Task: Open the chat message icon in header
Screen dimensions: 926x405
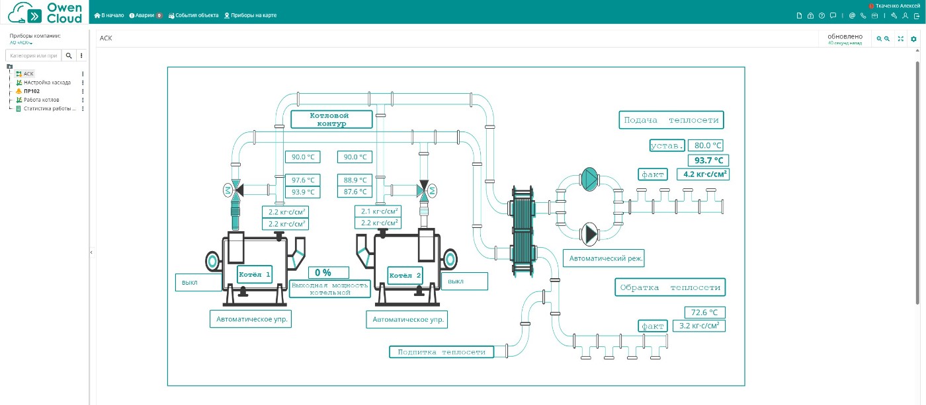Action: point(833,15)
